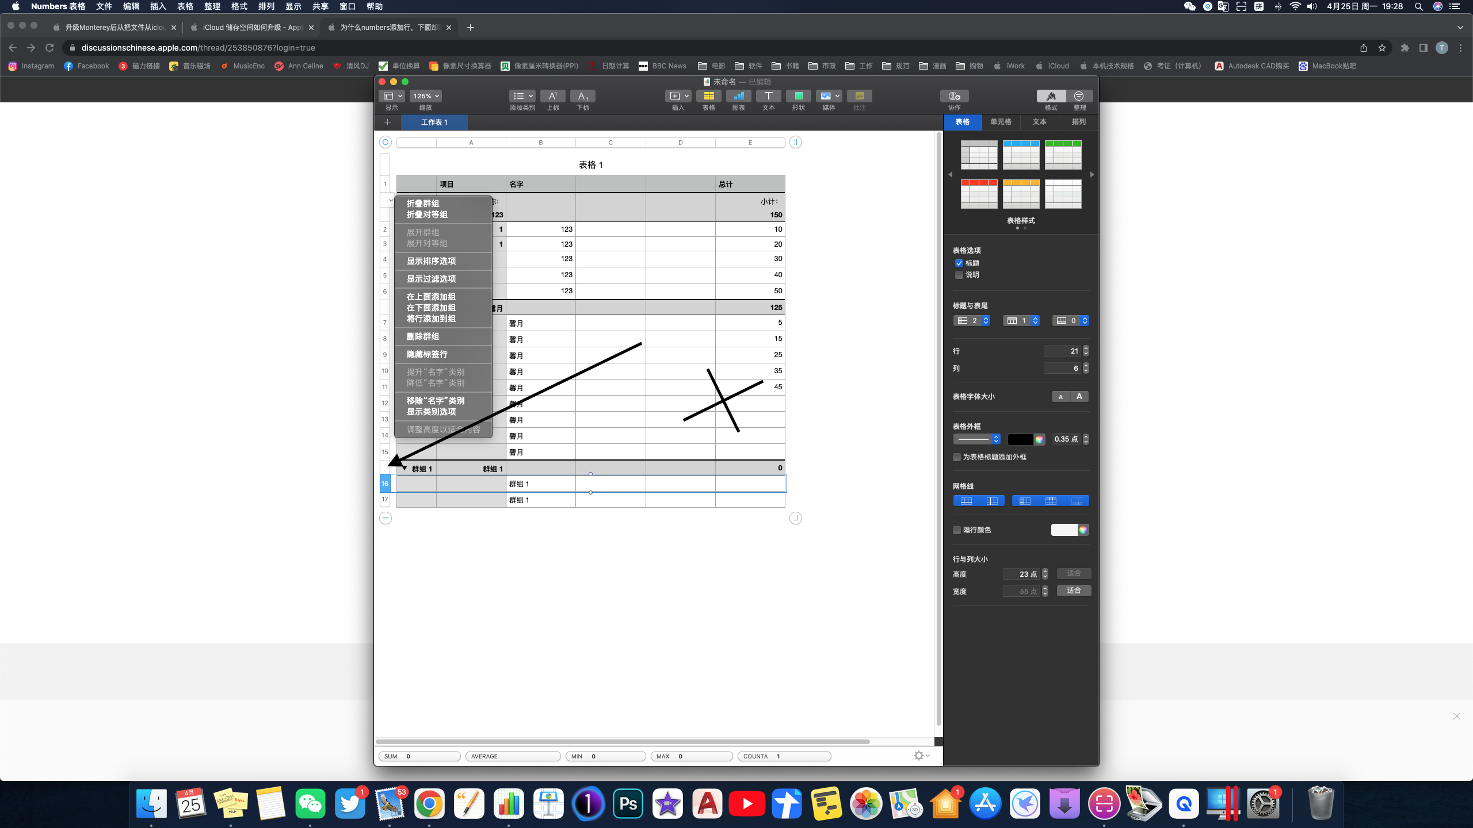
Task: Click the Table insert toolbar icon
Action: (708, 96)
